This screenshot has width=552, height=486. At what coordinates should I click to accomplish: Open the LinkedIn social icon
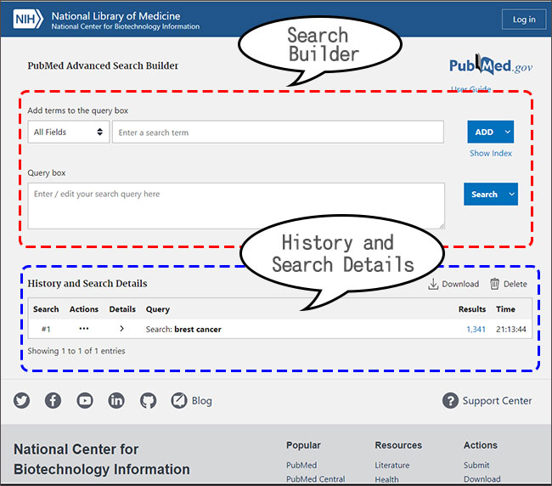click(116, 400)
